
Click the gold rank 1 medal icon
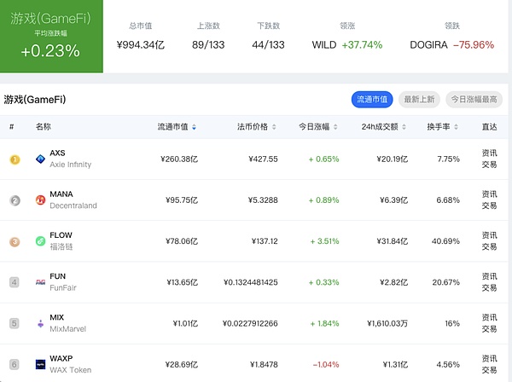click(14, 159)
